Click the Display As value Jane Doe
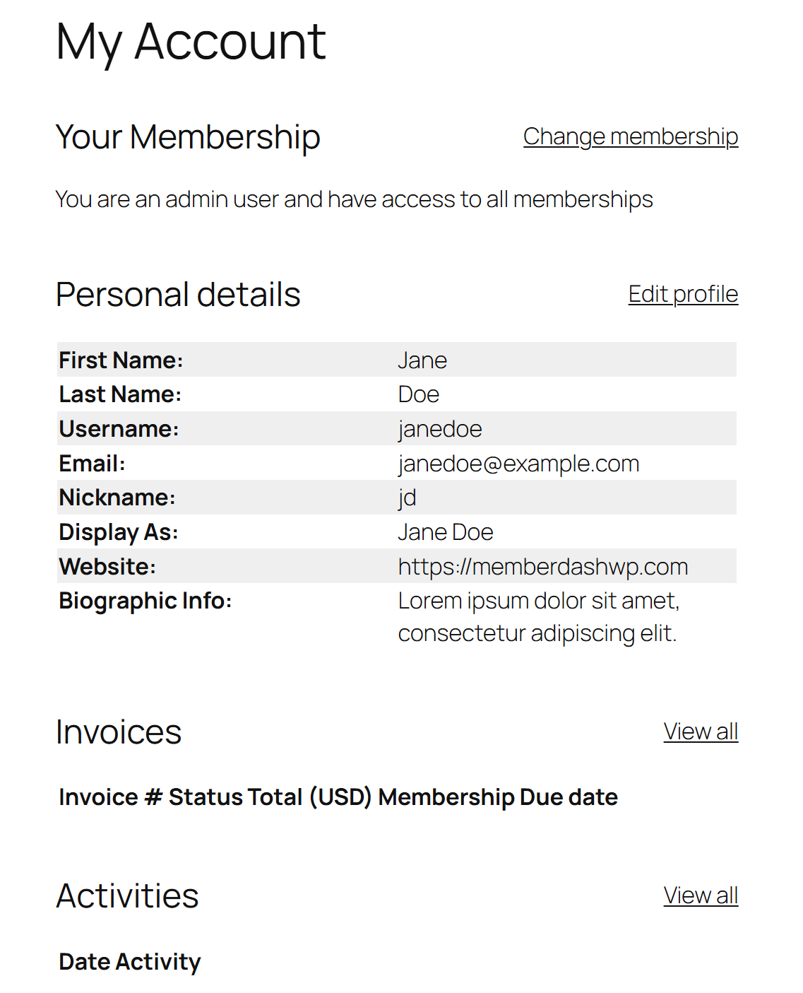Viewport: 803px width, 993px height. click(446, 532)
